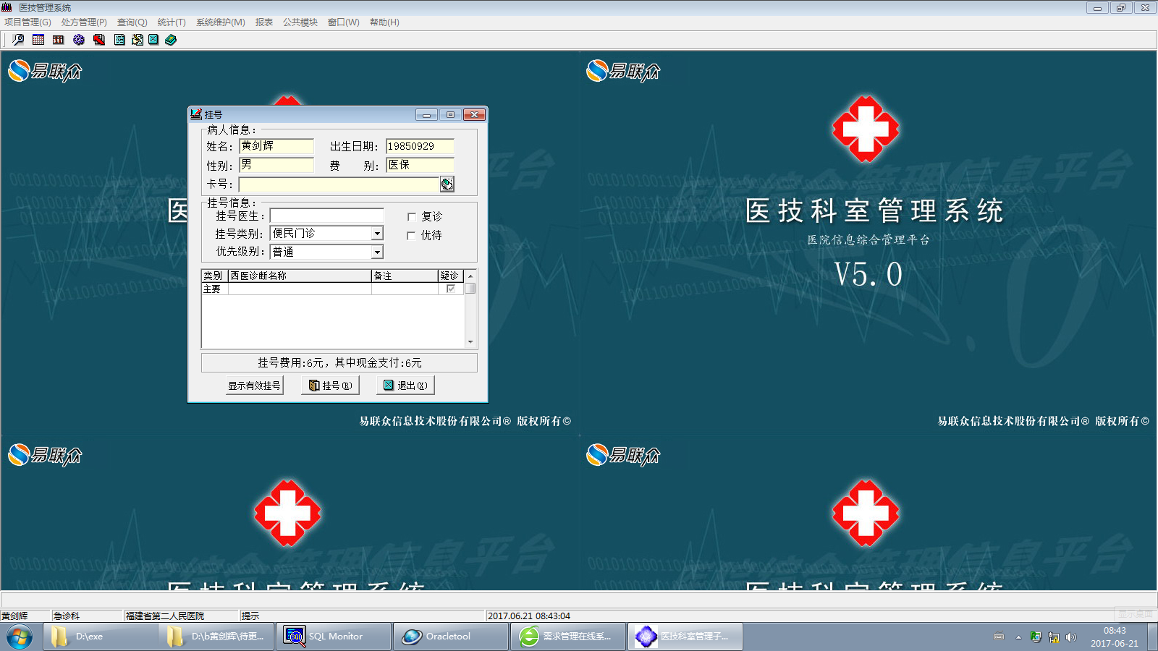Image resolution: width=1158 pixels, height=651 pixels.
Task: Click the 出生日期 birth date field
Action: point(420,146)
